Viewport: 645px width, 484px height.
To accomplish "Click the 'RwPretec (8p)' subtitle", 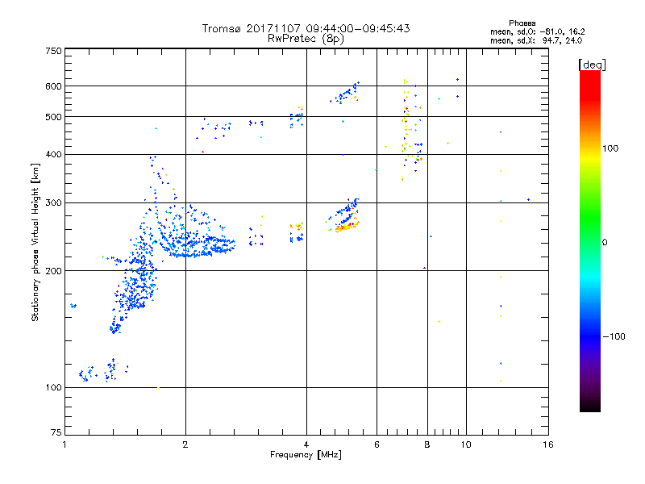I will [x=306, y=39].
